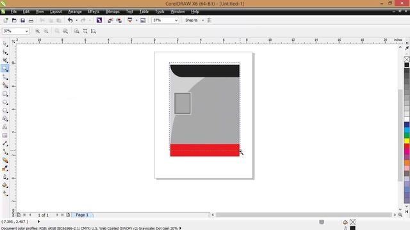Image resolution: width=410 pixels, height=230 pixels.
Task: Open the Application launcher icon
Action: (129, 20)
